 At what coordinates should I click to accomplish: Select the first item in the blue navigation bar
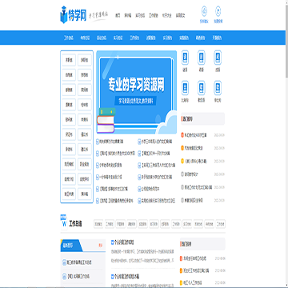click(x=68, y=38)
